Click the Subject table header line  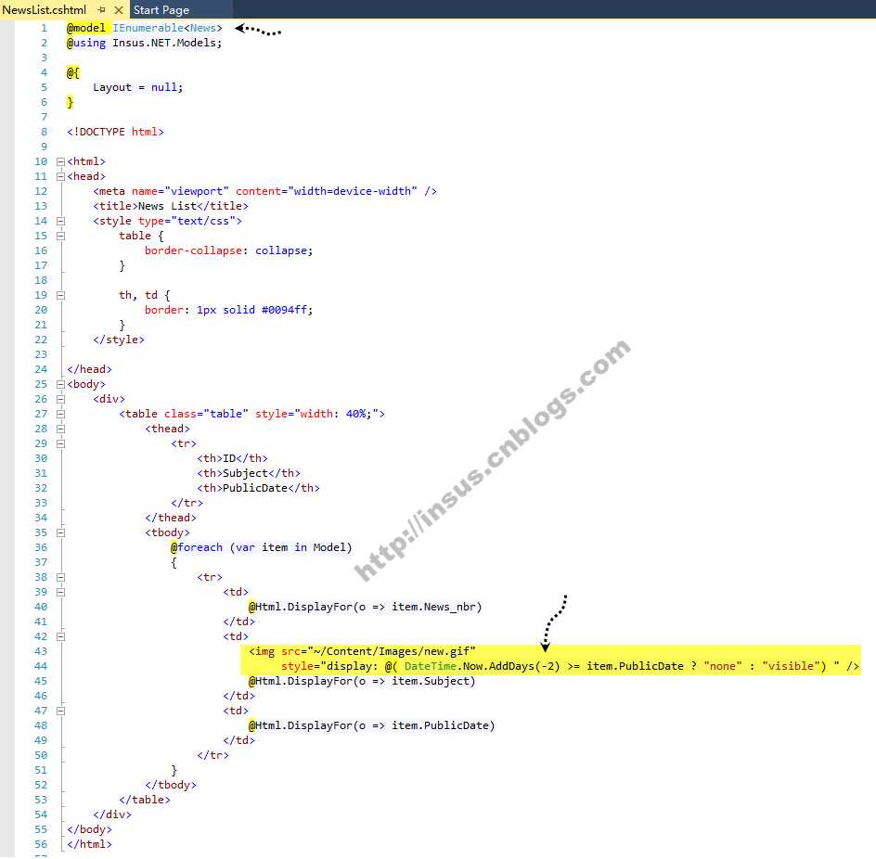[x=248, y=474]
